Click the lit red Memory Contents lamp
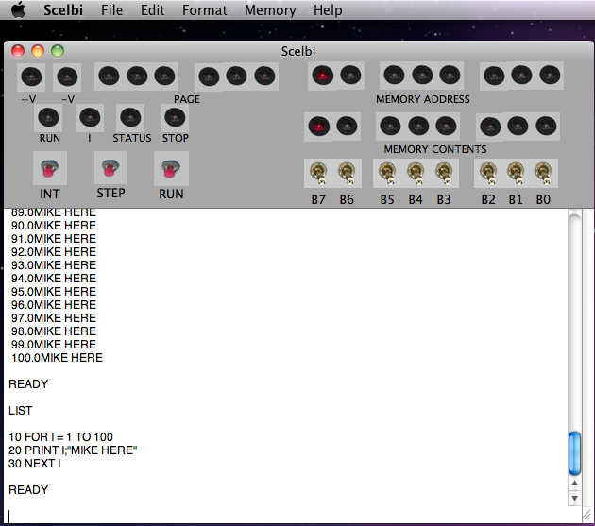This screenshot has width=595, height=526. pos(319,127)
